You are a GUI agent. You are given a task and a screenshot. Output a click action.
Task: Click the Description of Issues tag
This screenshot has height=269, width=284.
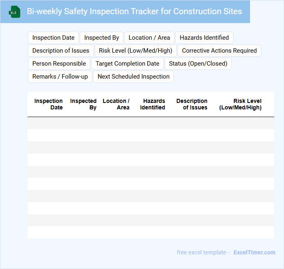point(61,51)
